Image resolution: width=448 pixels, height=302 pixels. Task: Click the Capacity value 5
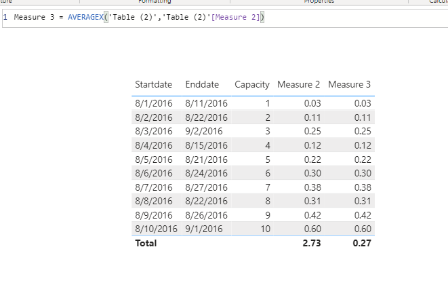268,159
